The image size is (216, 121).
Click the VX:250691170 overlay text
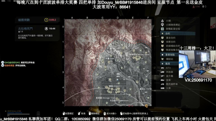pos(198,80)
